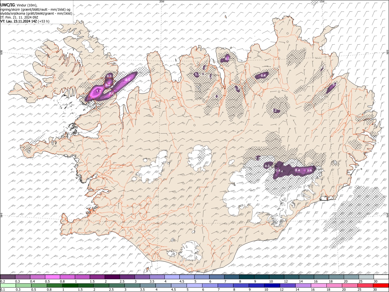The height and width of the screenshot is (292, 389).
Task: Click the 30 label in the bottom legend row
Action: [x=375, y=290]
